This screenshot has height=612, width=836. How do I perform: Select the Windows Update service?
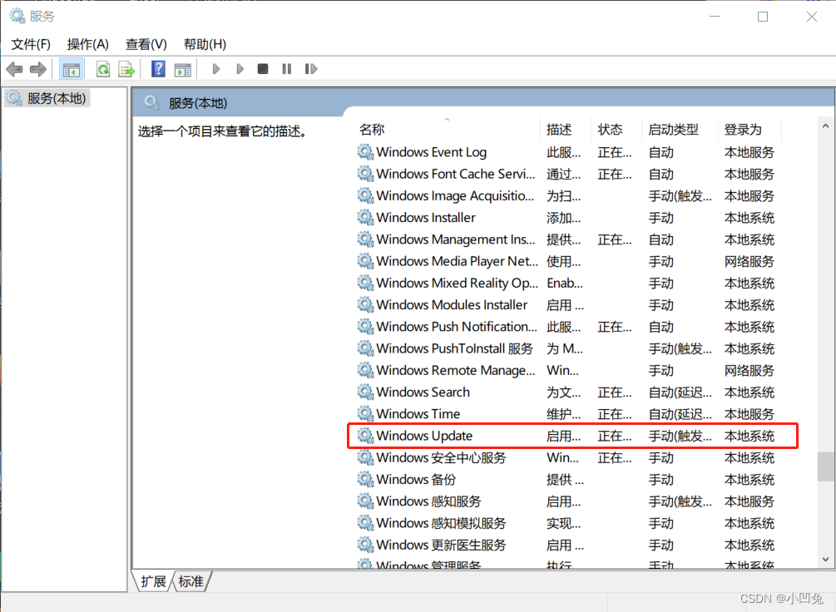[x=565, y=436]
